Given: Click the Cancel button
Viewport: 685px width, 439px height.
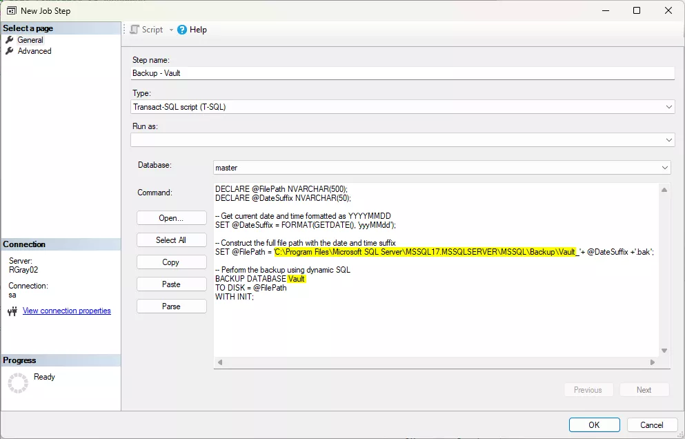Looking at the screenshot, I should tap(652, 425).
